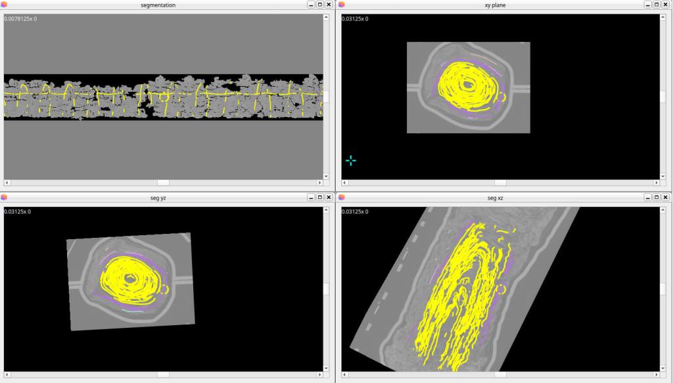
Task: Close the seg xz window
Action: [x=666, y=197]
